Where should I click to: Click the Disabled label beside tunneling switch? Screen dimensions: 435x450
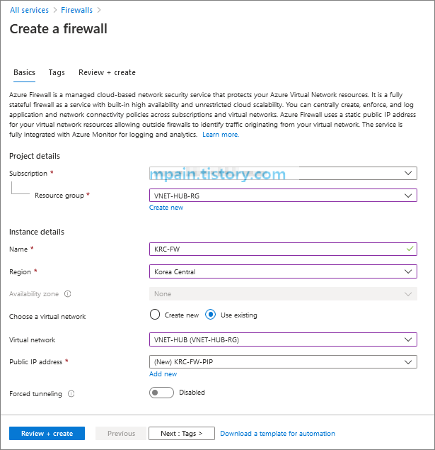192,393
